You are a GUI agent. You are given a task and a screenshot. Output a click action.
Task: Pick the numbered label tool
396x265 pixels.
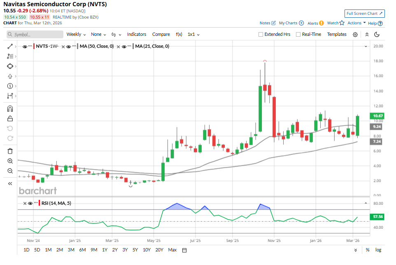pos(10,86)
